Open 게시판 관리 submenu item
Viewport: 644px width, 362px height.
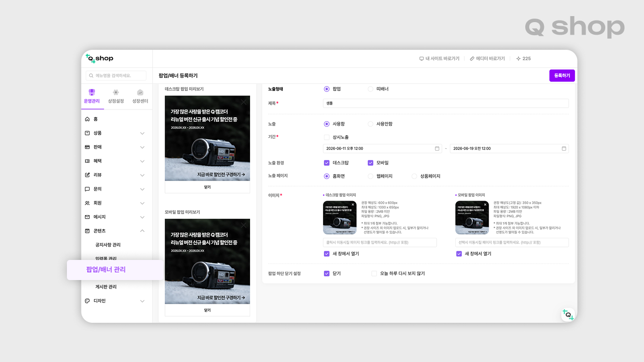click(x=106, y=287)
